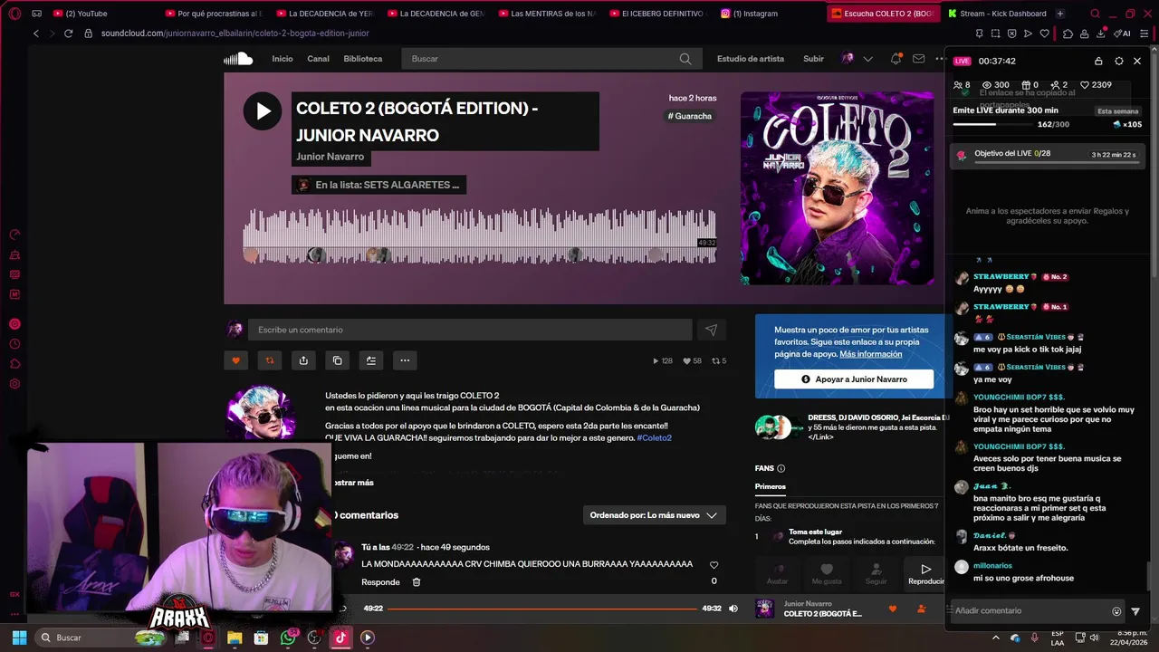Click the FANS info icon
Screen dimensions: 1159x652
781,468
